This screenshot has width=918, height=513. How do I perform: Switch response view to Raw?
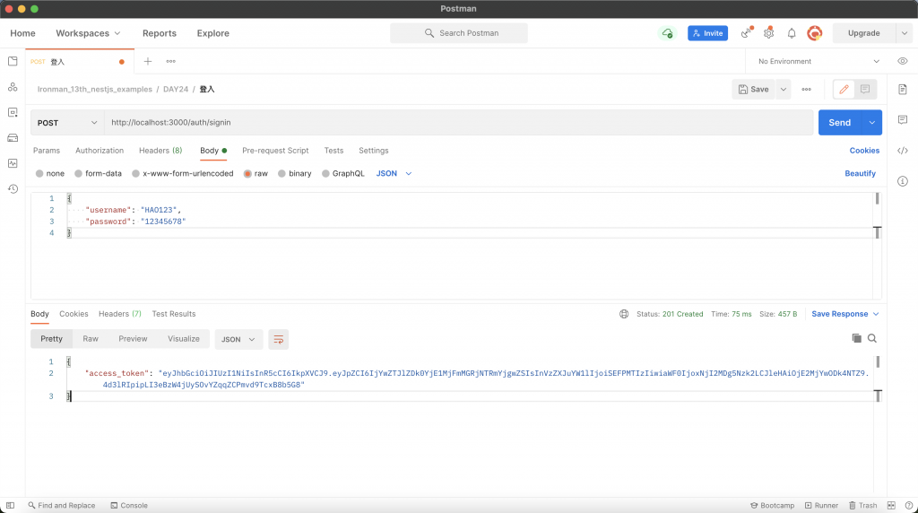91,339
